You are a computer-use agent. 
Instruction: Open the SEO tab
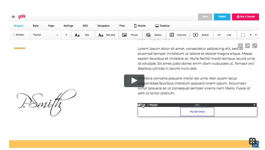[x=85, y=26]
